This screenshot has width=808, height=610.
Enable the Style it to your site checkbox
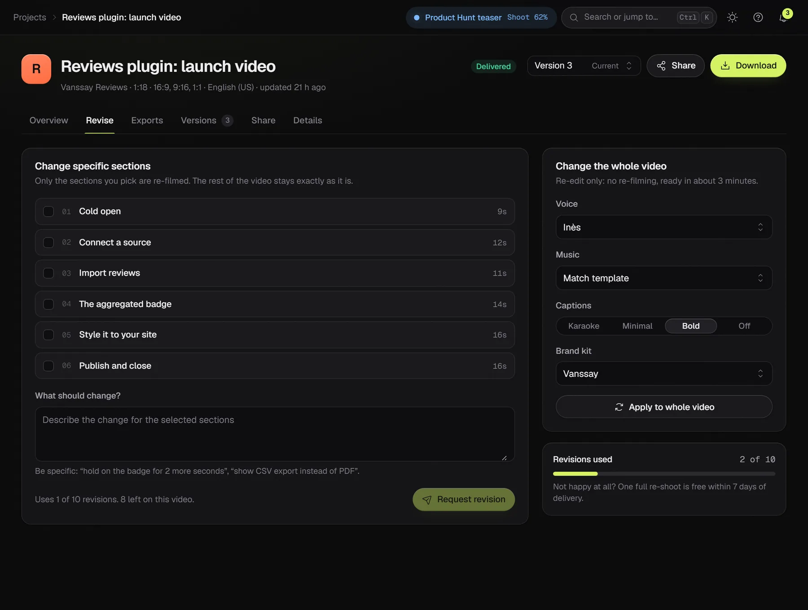tap(48, 335)
